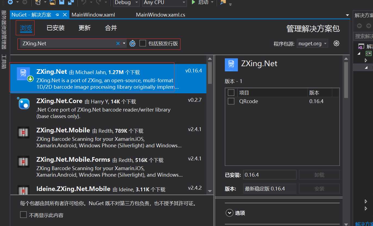Click the Install button
The height and width of the screenshot is (226, 373).
[319, 189]
